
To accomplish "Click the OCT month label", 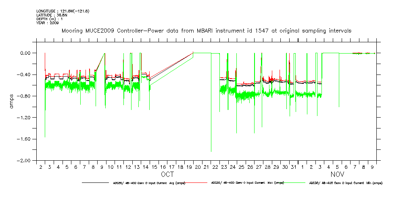I will pyautogui.click(x=167, y=174).
